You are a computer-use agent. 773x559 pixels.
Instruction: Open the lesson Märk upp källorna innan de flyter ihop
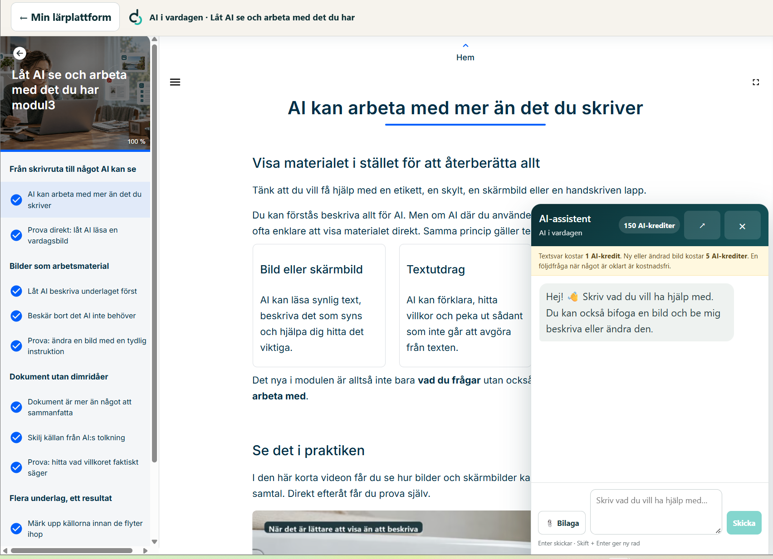coord(75,529)
